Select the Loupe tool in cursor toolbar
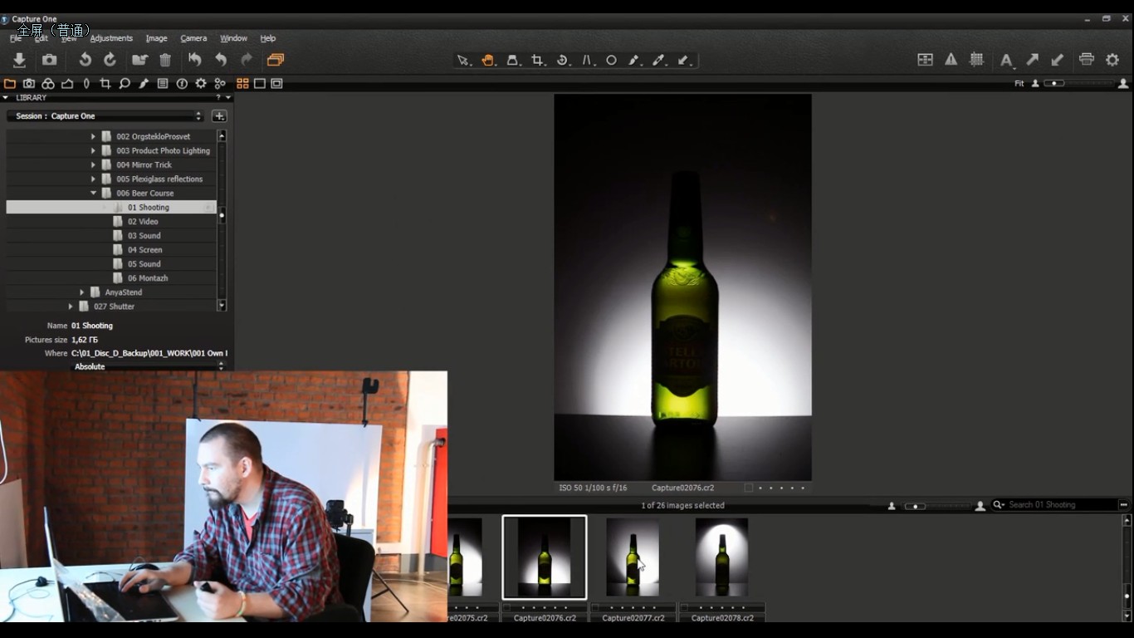This screenshot has width=1134, height=638. 513,61
